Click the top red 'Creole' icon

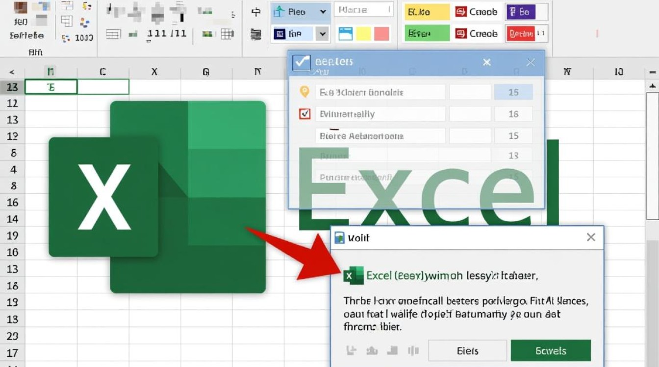click(x=460, y=12)
